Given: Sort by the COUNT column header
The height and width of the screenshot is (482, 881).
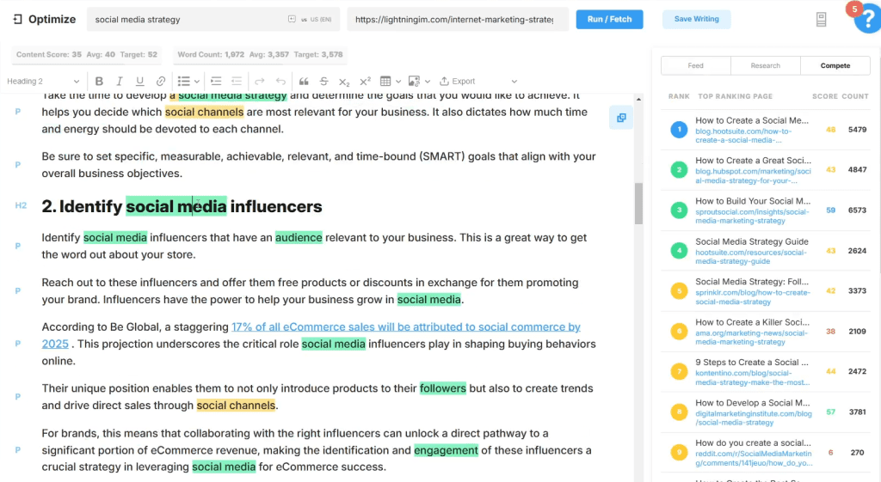Looking at the screenshot, I should [x=855, y=96].
